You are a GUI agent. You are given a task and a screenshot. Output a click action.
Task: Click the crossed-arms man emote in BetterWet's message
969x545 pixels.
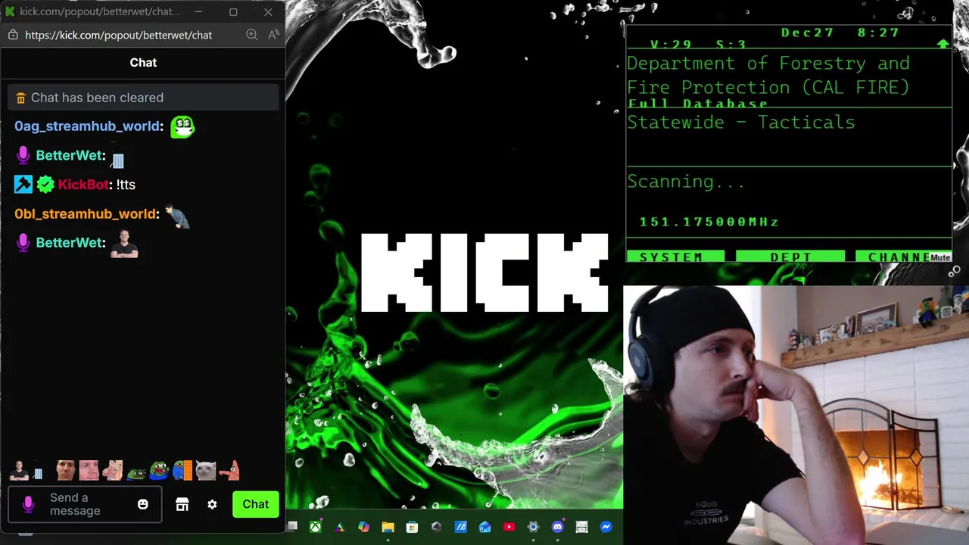(124, 244)
